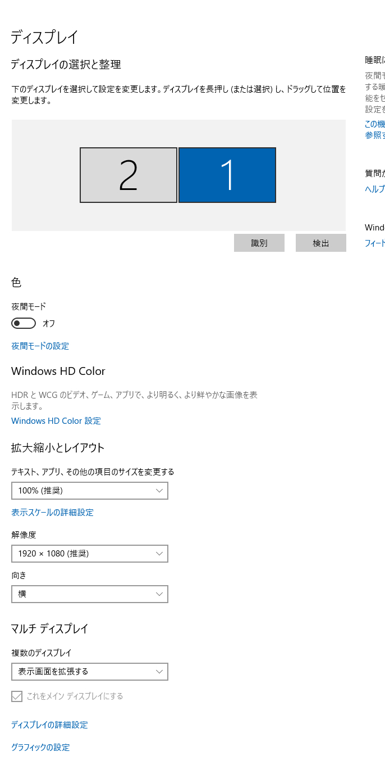Screen dimensions: 385x765
Task: Expand the 向き orientation dropdown showing 横
Action: pos(90,594)
